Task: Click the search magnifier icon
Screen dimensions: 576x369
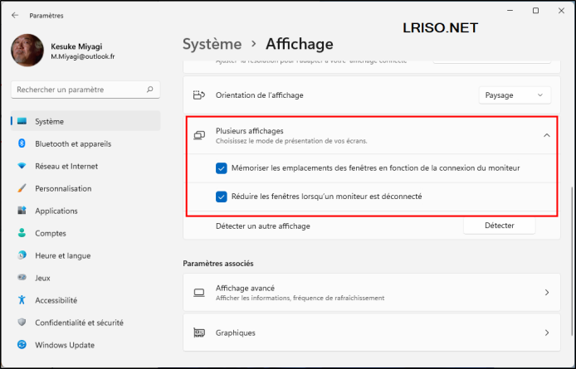Action: [x=149, y=89]
